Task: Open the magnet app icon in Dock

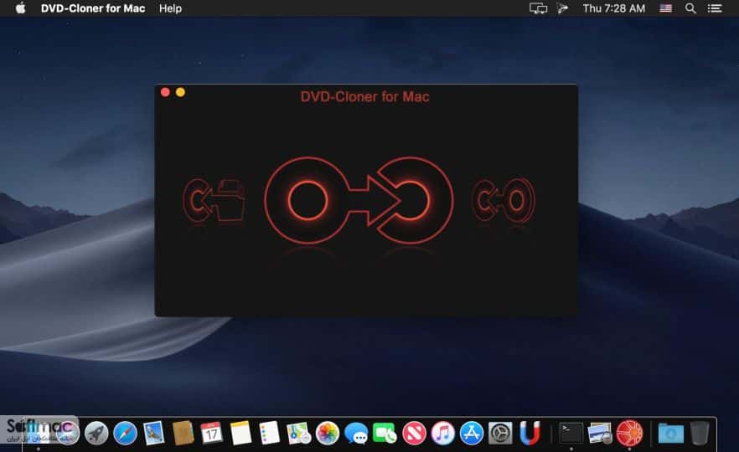Action: (530, 433)
